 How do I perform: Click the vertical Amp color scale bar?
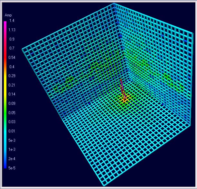[x=5, y=95]
